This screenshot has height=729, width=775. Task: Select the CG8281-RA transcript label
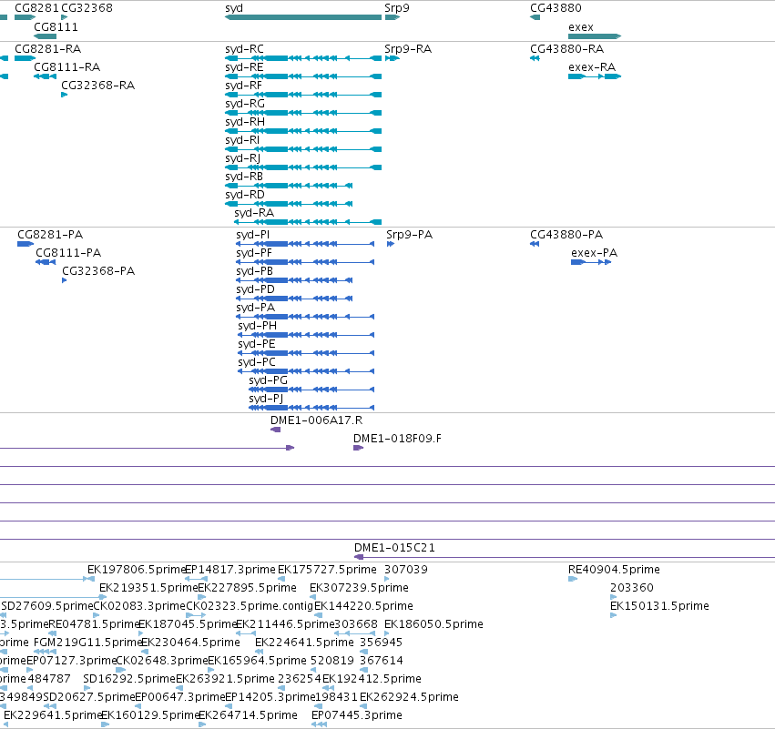(48, 49)
